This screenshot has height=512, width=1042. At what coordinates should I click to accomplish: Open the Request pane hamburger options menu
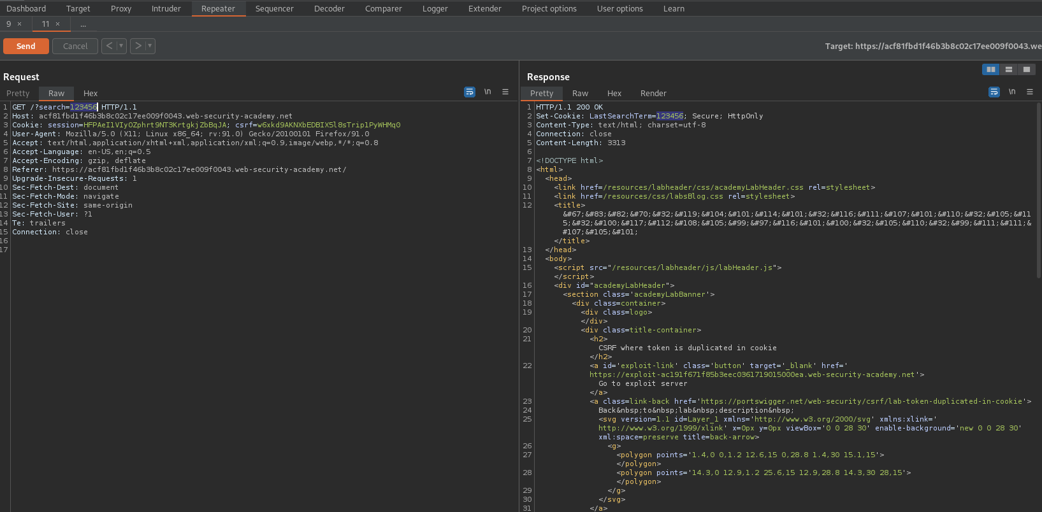point(505,92)
